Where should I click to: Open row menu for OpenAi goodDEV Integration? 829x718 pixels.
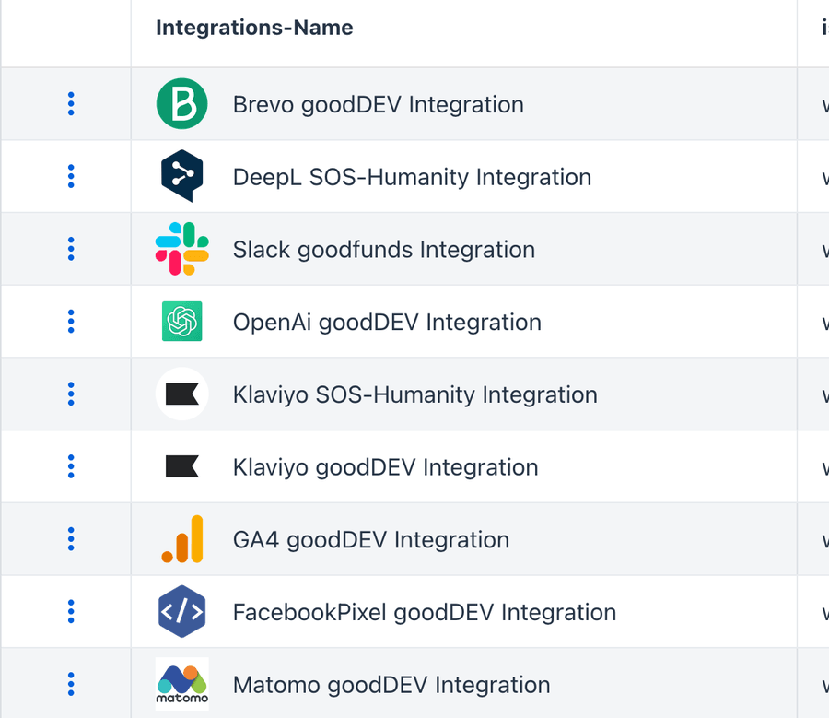pyautogui.click(x=71, y=321)
